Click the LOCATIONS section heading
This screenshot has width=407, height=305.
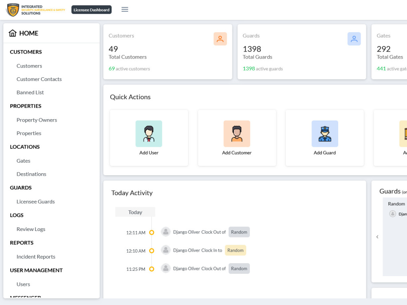[x=25, y=147]
